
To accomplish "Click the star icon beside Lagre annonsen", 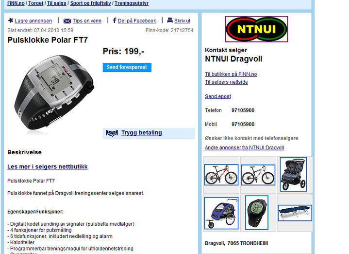I will (11, 20).
